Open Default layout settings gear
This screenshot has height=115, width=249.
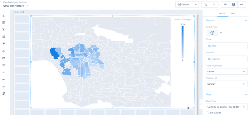tap(23, 12)
